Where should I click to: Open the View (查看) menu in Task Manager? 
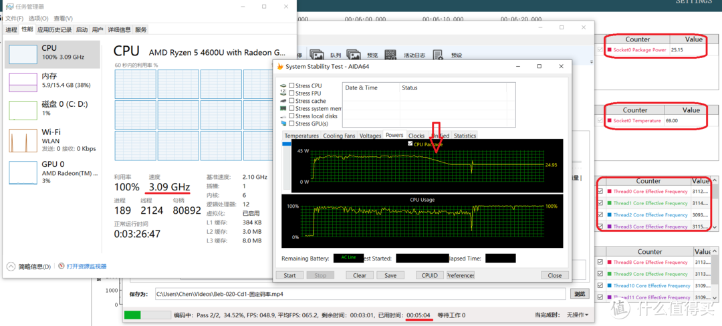point(63,19)
